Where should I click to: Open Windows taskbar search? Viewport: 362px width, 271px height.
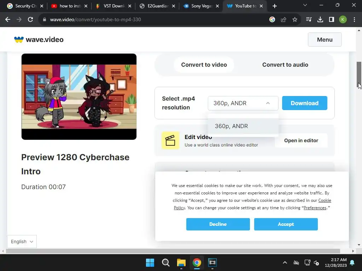(x=165, y=263)
